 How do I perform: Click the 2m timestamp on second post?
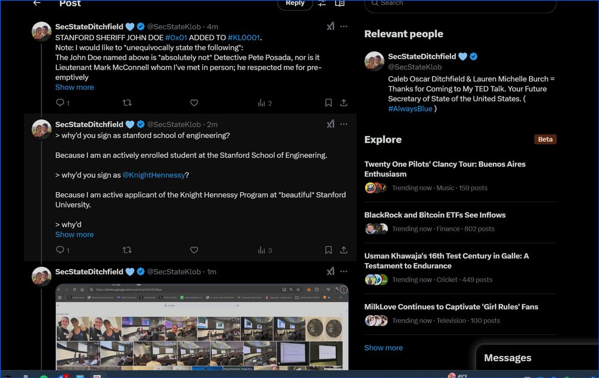(x=212, y=125)
